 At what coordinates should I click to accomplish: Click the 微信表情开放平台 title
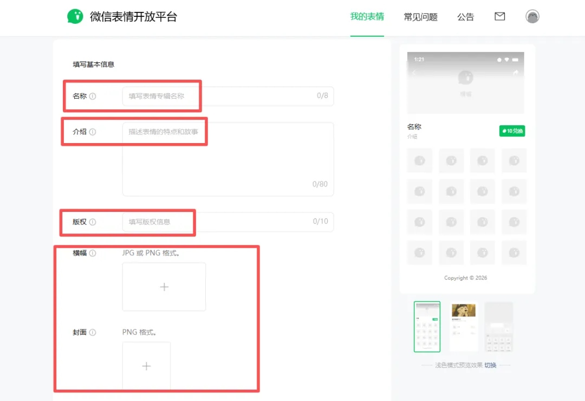coord(133,17)
